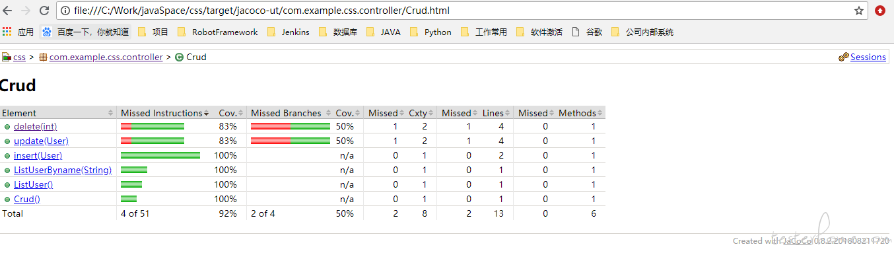This screenshot has width=894, height=257.
Task: Sort table by Missed Branches column
Action: (x=289, y=113)
